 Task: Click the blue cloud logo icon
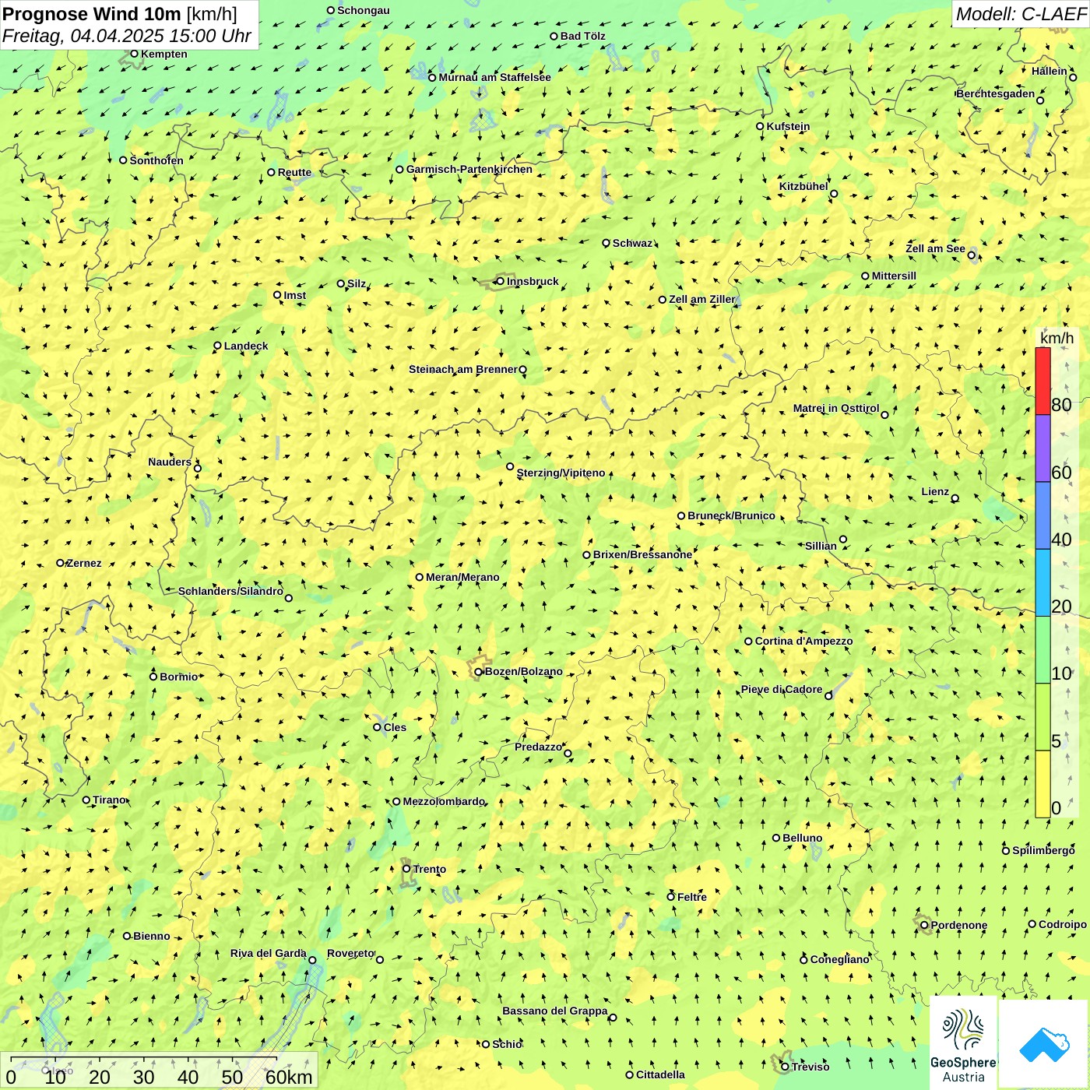[x=1044, y=1045]
